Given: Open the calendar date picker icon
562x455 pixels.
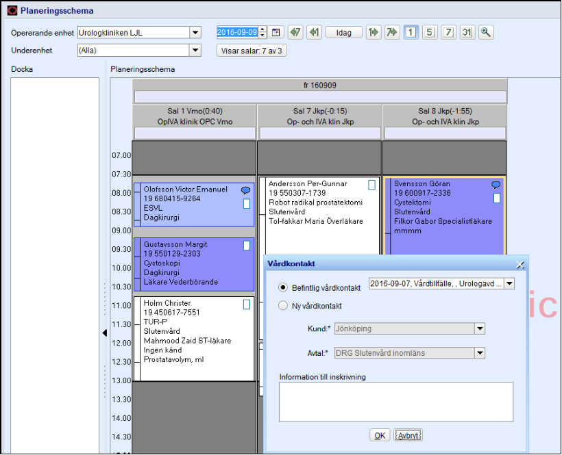Looking at the screenshot, I should pos(276,33).
